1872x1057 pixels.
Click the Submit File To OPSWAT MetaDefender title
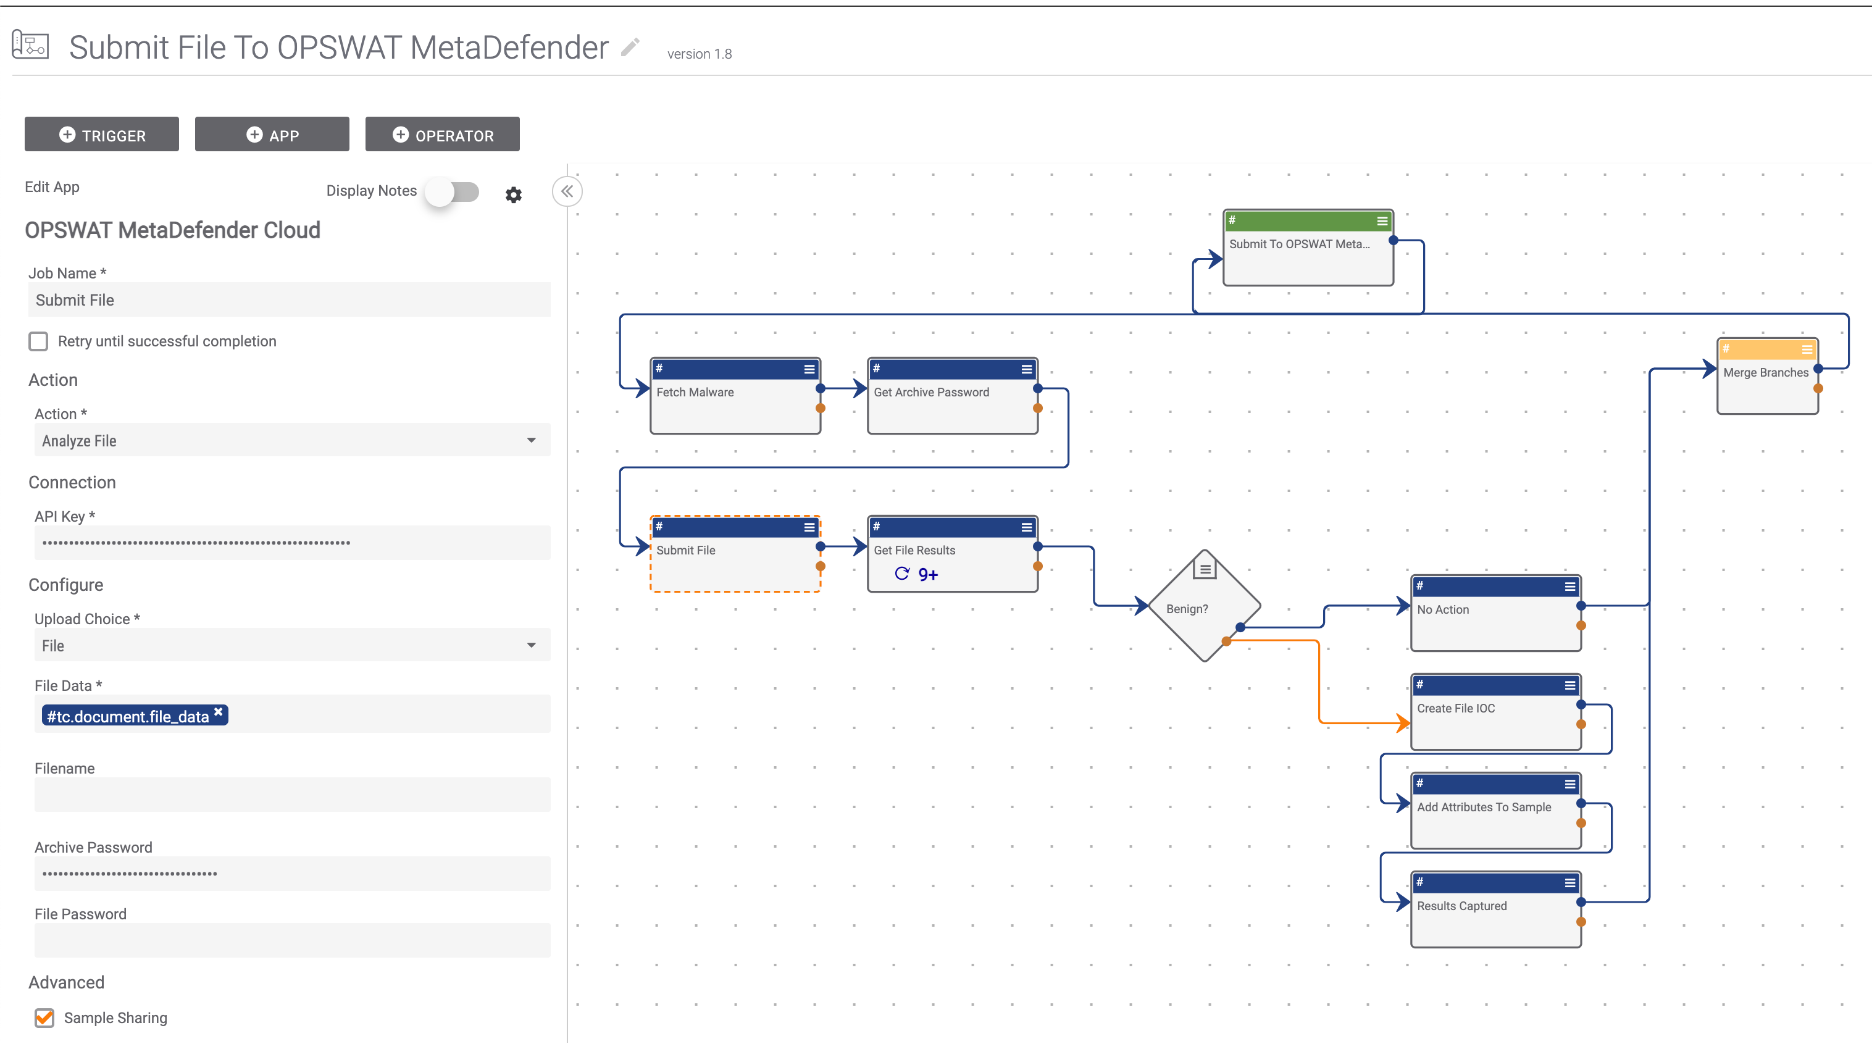pyautogui.click(x=338, y=47)
